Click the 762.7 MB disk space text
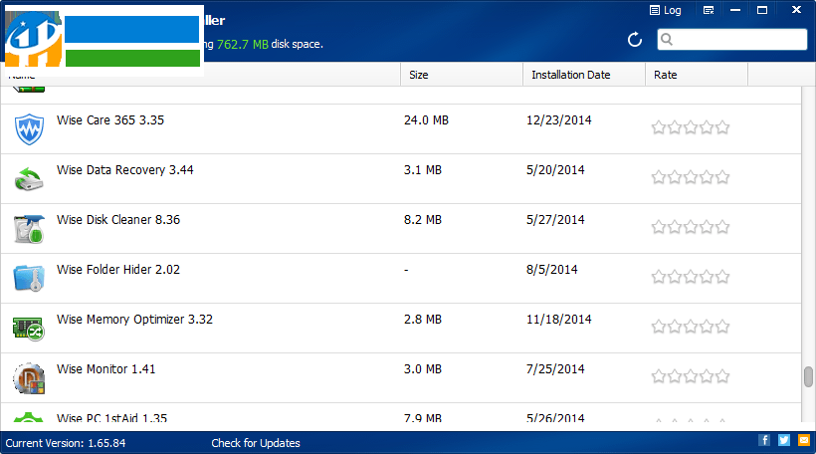The height and width of the screenshot is (454, 816). 243,44
